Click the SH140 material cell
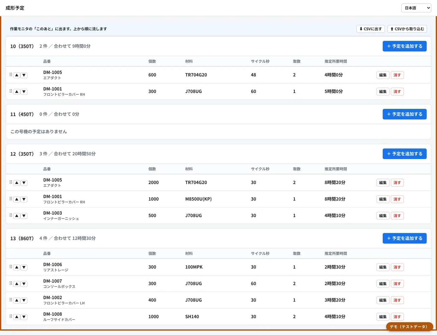The image size is (437, 335). click(192, 317)
